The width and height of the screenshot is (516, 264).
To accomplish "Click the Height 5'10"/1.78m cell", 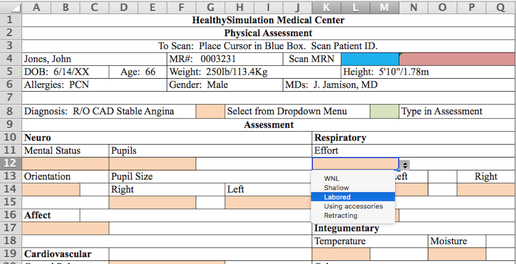I will point(428,72).
